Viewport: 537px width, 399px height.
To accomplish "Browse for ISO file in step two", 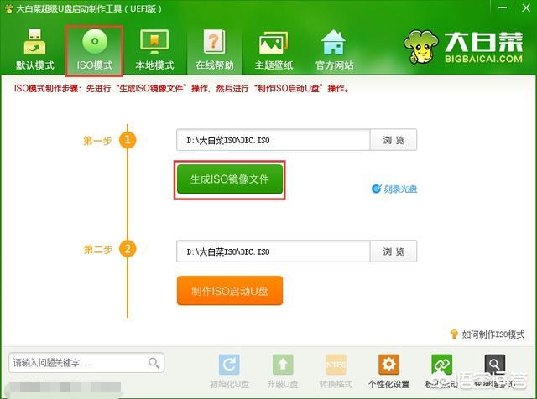I will [394, 251].
